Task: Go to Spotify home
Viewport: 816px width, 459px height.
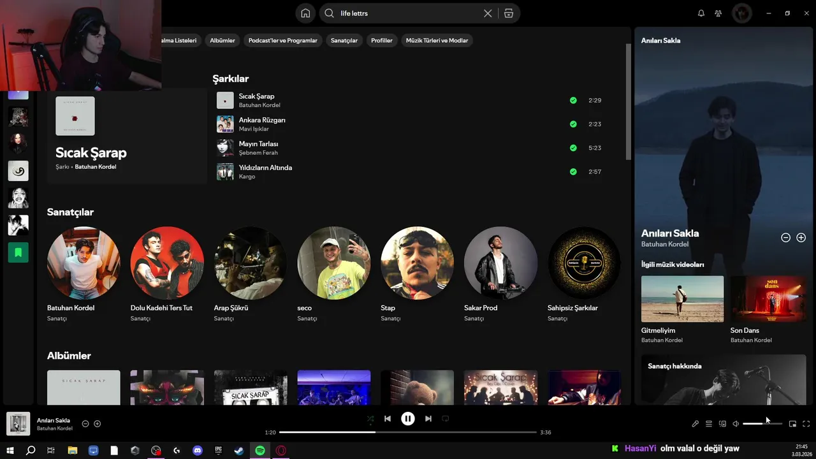Action: coord(305,13)
